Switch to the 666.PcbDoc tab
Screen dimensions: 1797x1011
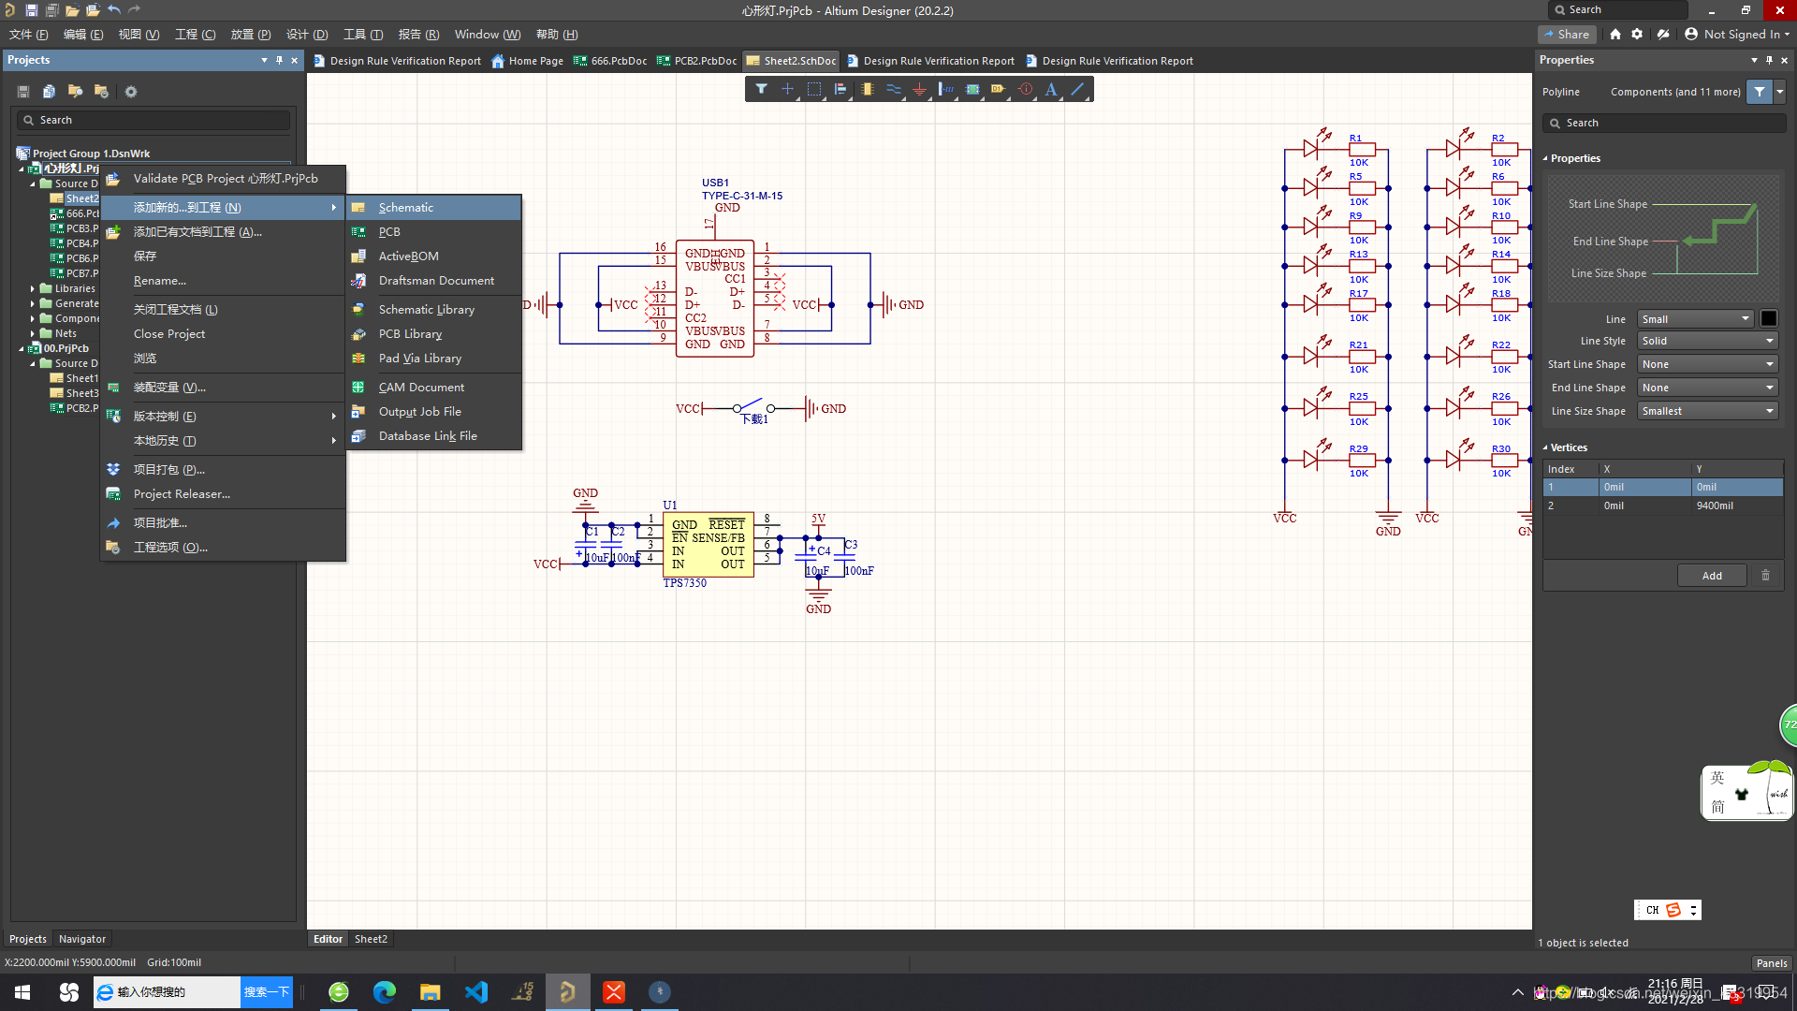(x=609, y=61)
